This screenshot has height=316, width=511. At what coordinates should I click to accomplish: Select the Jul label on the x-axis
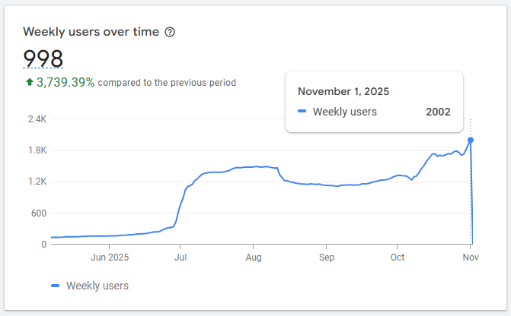[180, 257]
